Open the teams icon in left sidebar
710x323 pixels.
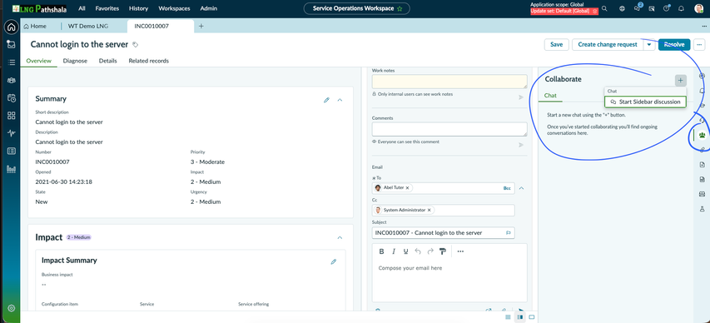click(x=12, y=80)
